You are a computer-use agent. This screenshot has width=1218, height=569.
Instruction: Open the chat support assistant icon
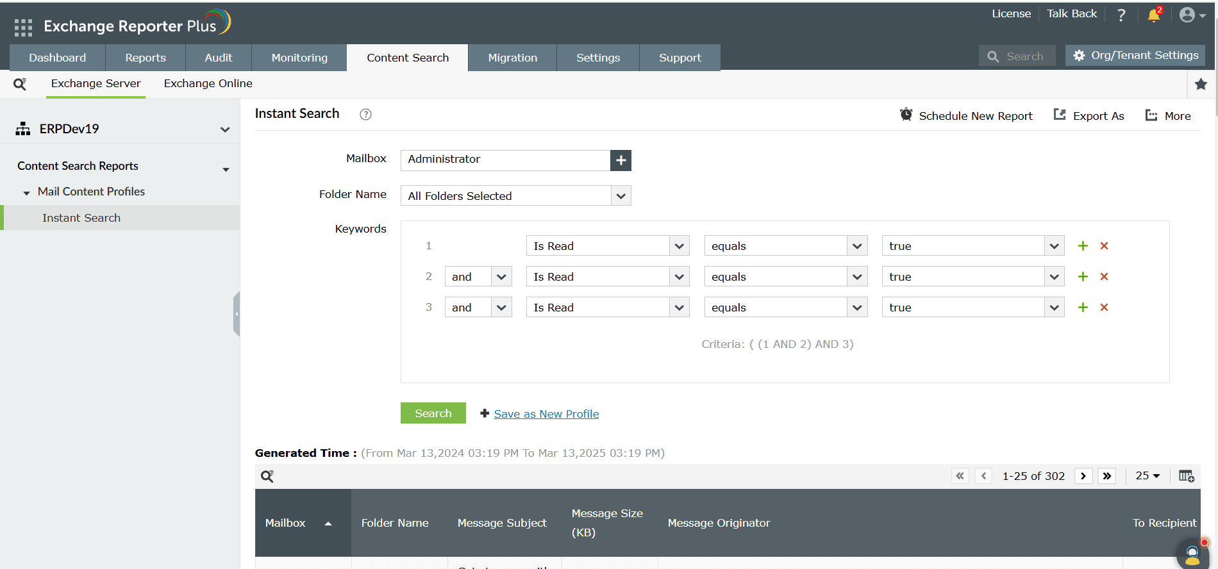pos(1192,554)
